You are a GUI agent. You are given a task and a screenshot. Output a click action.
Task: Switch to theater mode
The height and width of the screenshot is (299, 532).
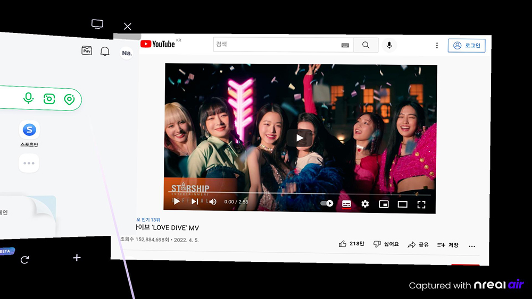(402, 204)
